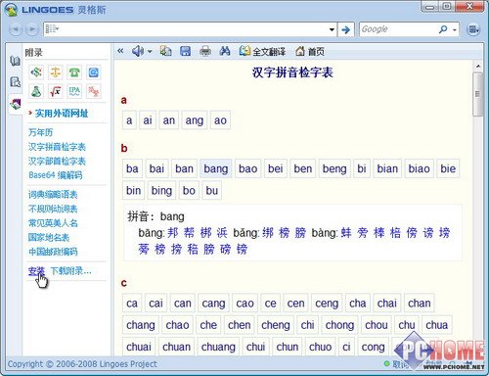Click the 全文翻译 full text translation button
This screenshot has width=489, height=376.
click(x=262, y=51)
